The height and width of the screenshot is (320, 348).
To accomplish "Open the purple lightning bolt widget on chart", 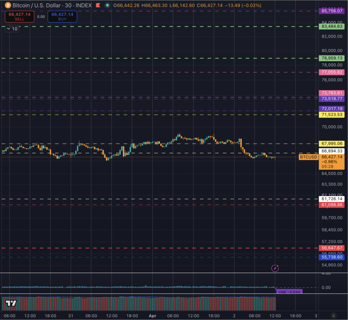I will (275, 268).
